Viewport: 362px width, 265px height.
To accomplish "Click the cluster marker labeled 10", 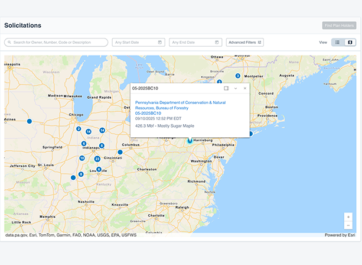I will pos(82,158).
